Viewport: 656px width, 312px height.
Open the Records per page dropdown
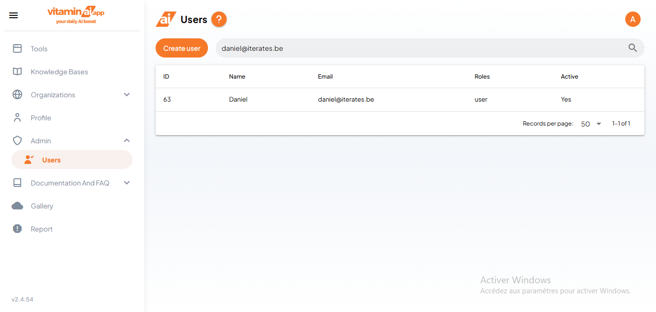click(590, 124)
